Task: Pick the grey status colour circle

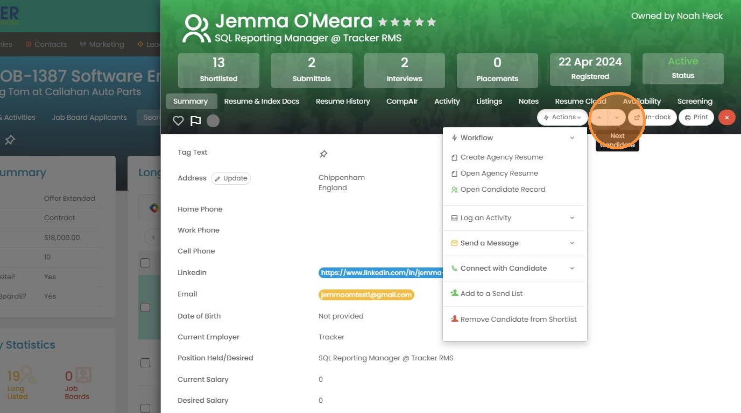Action: click(213, 121)
